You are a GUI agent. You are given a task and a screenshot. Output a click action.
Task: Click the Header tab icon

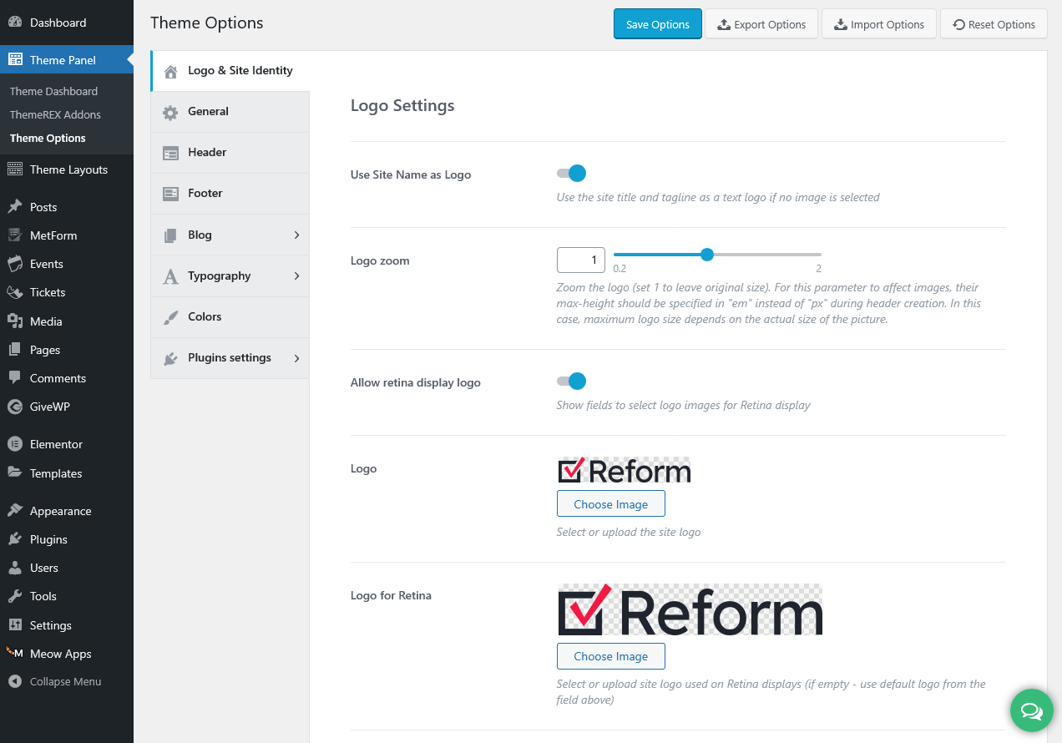click(x=170, y=154)
